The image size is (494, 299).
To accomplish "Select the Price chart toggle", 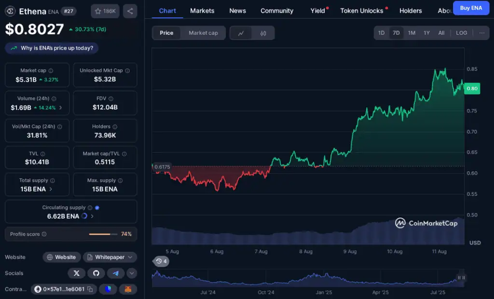I will [166, 33].
